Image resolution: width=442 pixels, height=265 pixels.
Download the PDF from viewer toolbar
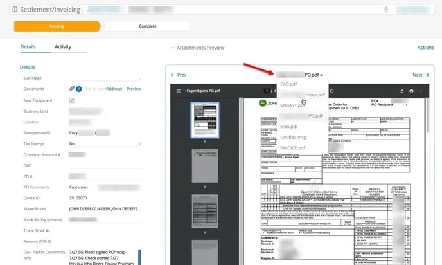pos(401,91)
